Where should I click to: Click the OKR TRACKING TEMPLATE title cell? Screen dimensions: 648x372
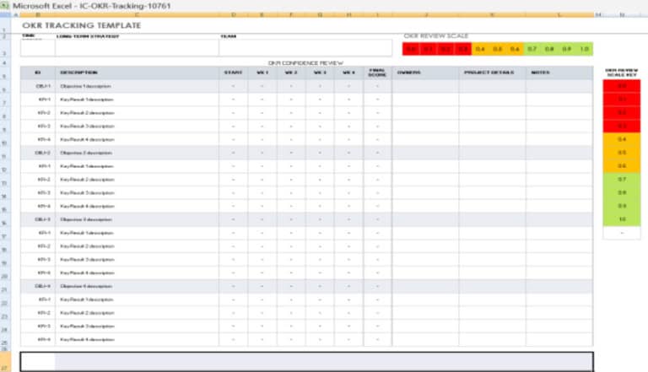81,25
